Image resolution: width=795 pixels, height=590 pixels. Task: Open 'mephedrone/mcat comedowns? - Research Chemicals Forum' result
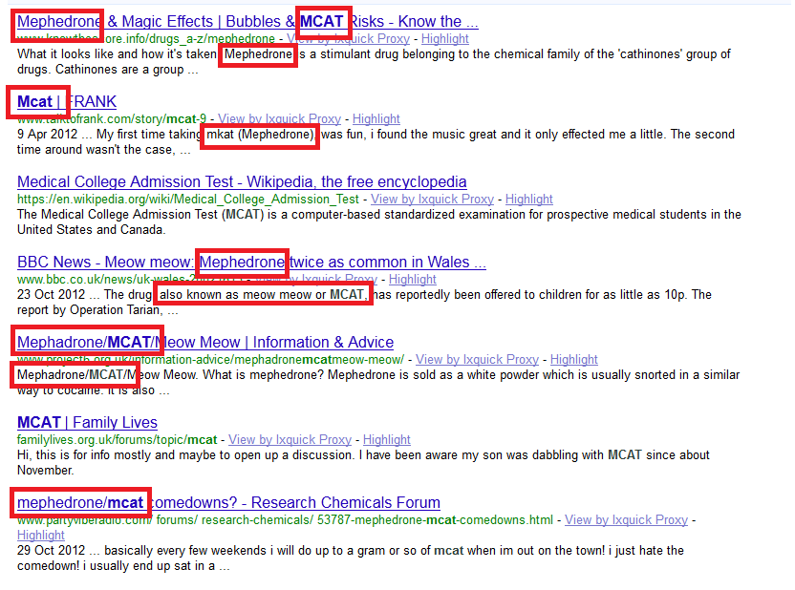[x=228, y=502]
